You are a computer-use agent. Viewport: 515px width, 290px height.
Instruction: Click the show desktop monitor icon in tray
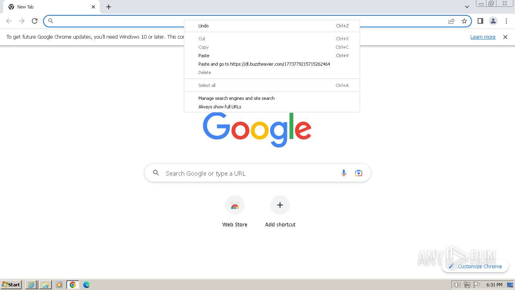(x=510, y=285)
